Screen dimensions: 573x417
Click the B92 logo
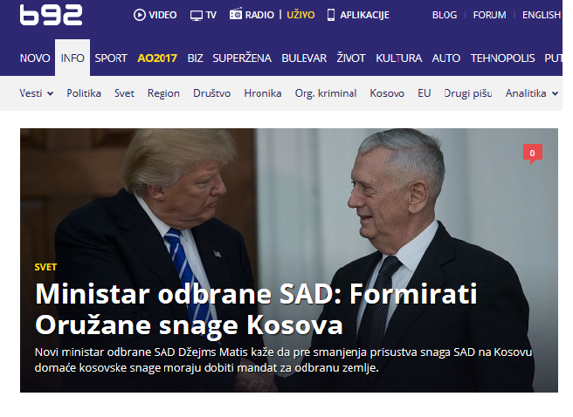(52, 15)
